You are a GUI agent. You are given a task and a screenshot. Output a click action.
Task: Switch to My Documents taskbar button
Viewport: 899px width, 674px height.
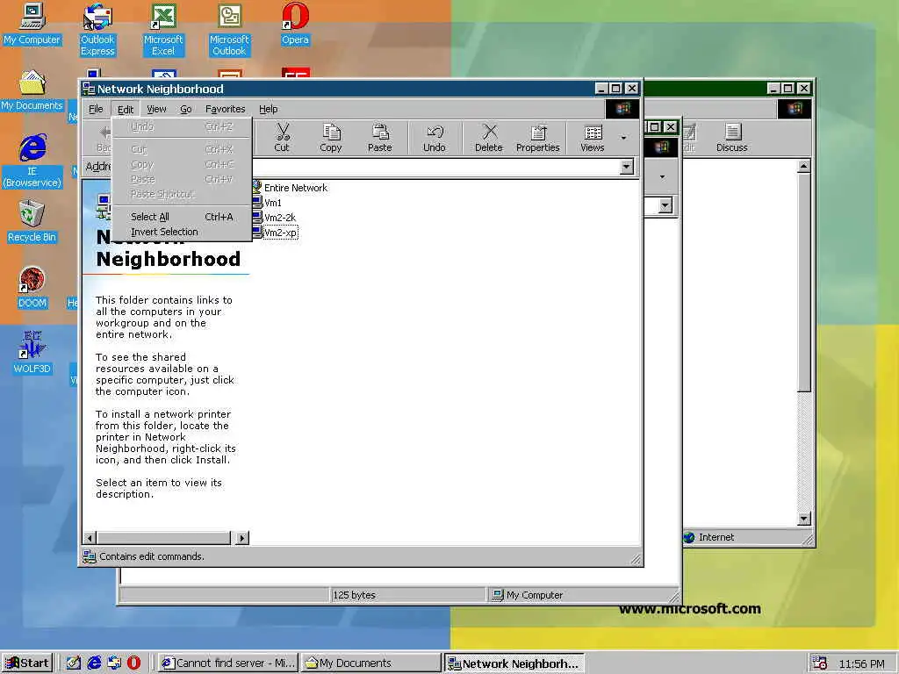click(x=371, y=663)
